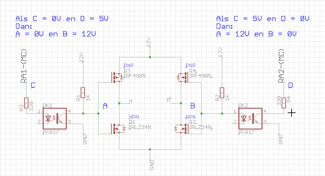Select resistor R3 330 symbol
The image size is (325, 176).
(26, 103)
